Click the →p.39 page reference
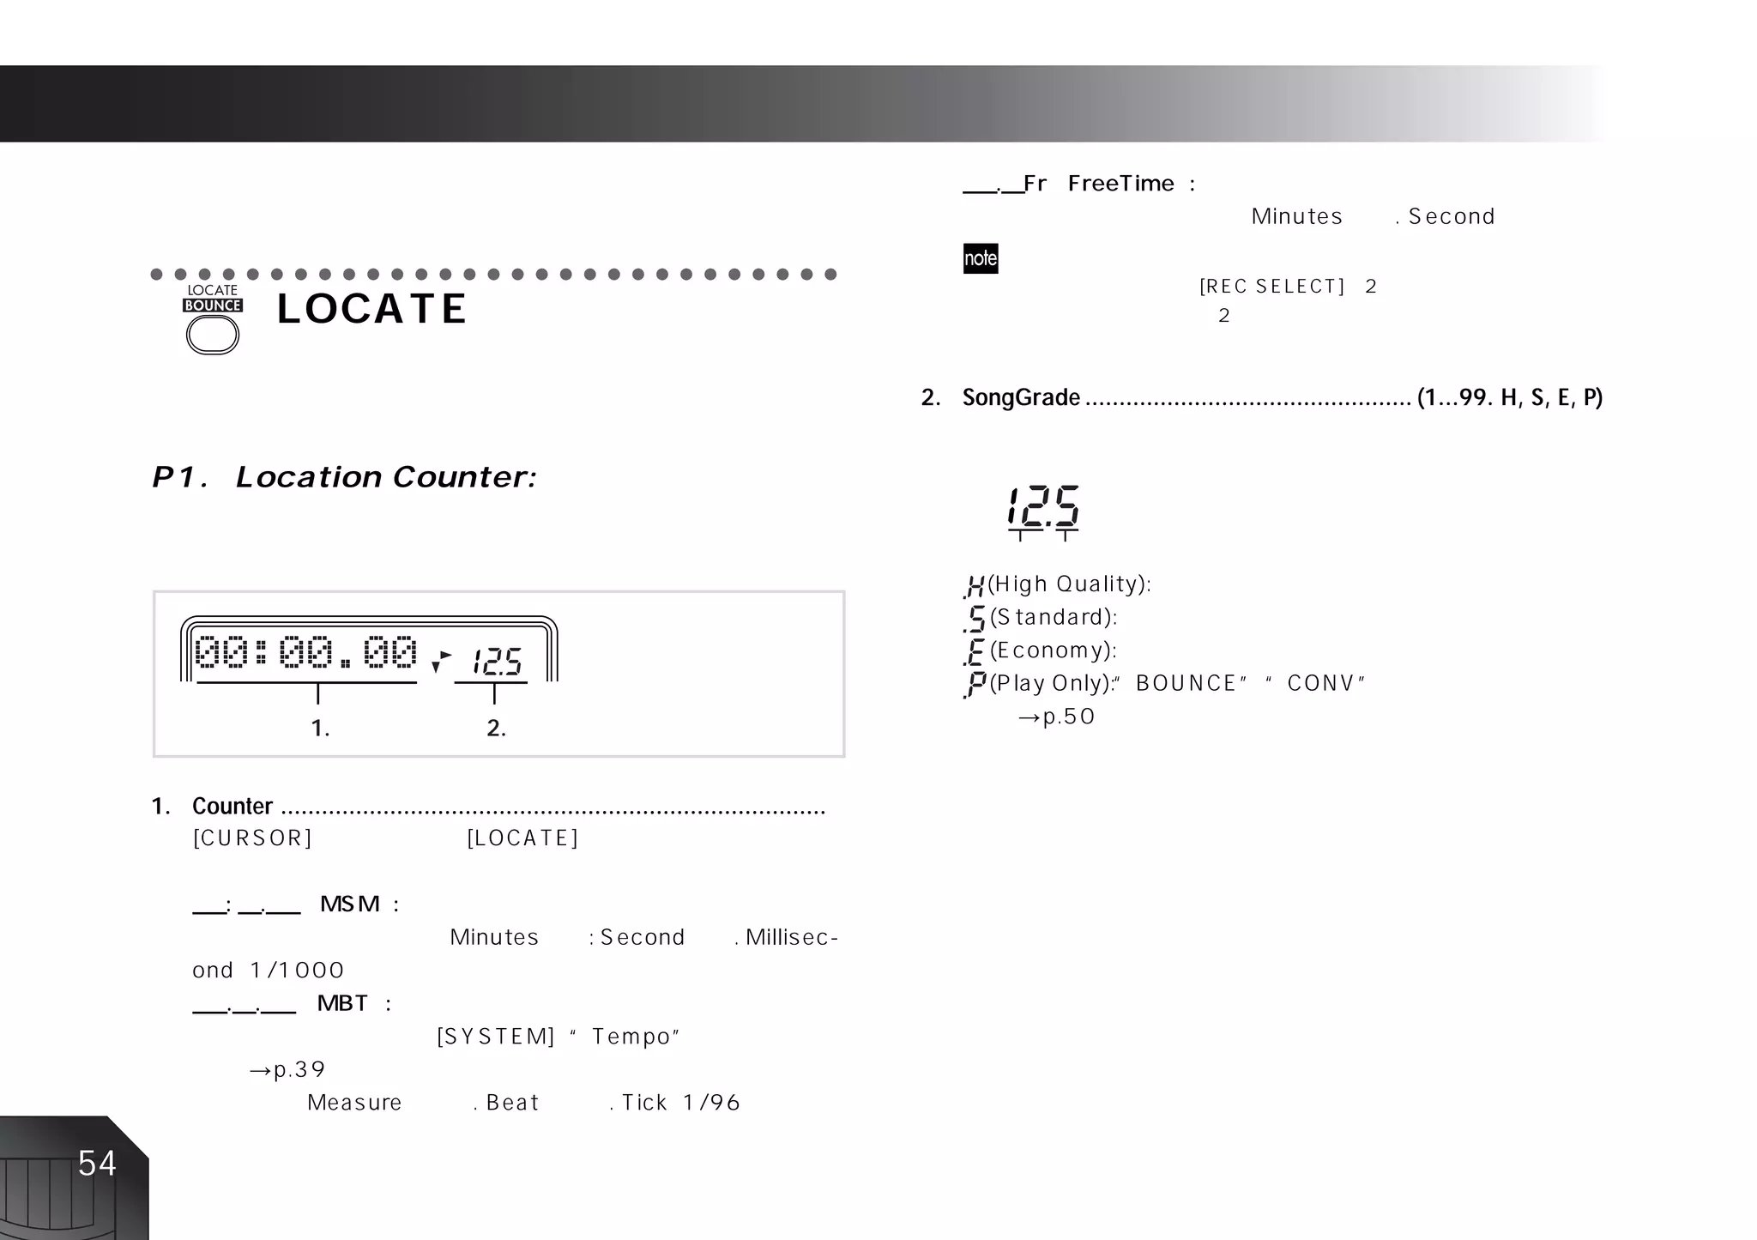The width and height of the screenshot is (1757, 1240). coord(287,1070)
